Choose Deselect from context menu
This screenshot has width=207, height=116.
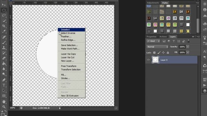pos(71,30)
